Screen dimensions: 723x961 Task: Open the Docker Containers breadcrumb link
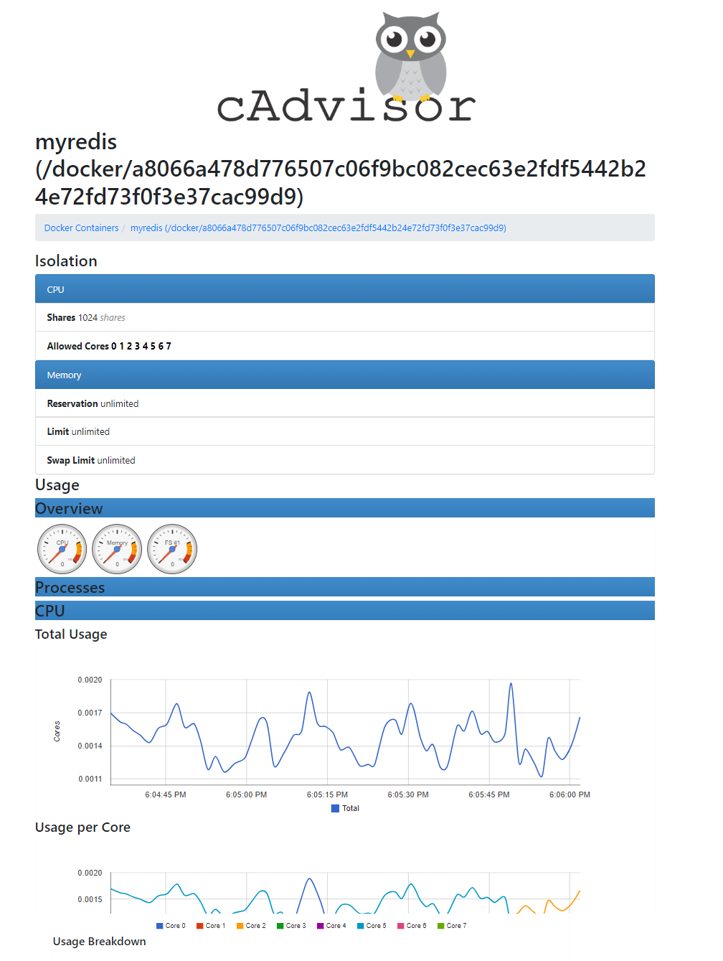(81, 228)
